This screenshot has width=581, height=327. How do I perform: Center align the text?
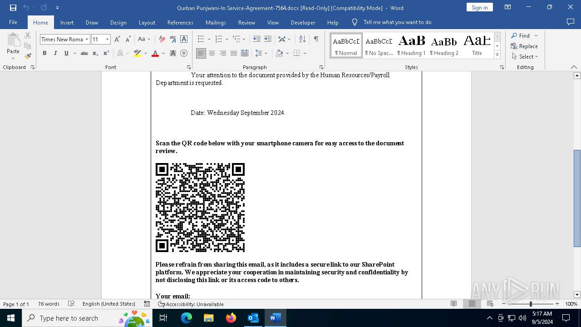pyautogui.click(x=212, y=53)
